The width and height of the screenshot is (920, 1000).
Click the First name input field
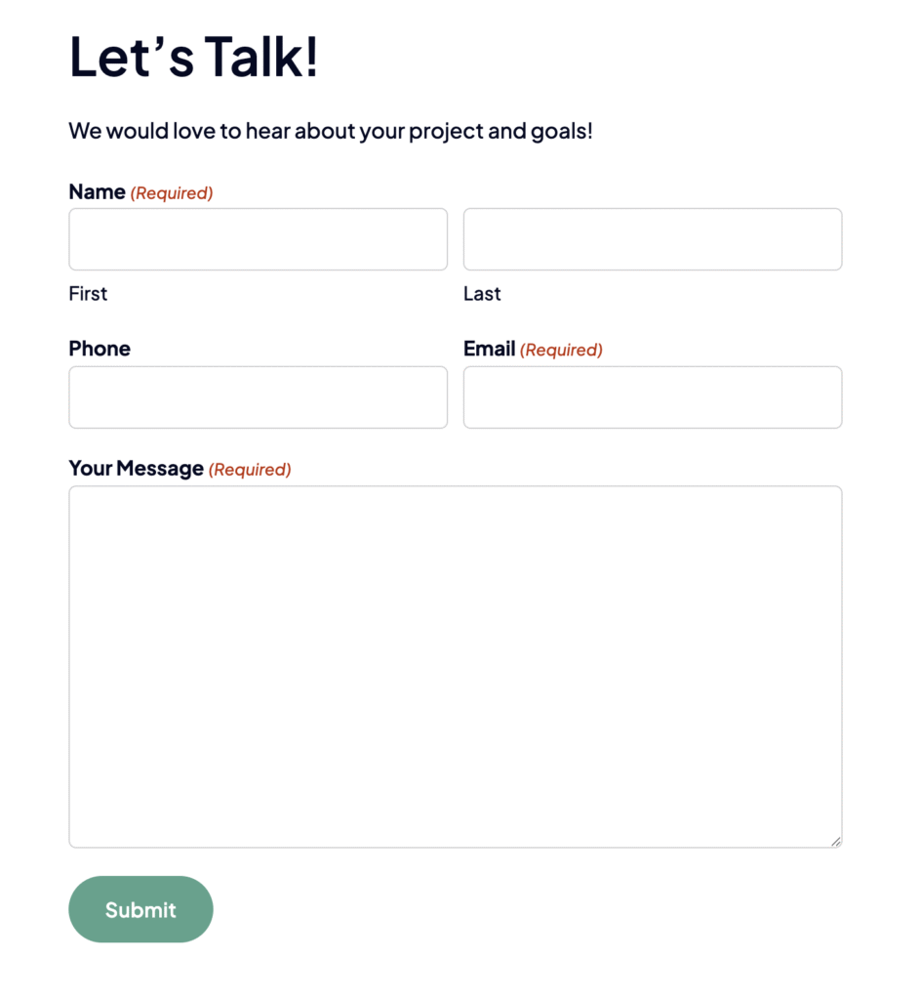258,239
